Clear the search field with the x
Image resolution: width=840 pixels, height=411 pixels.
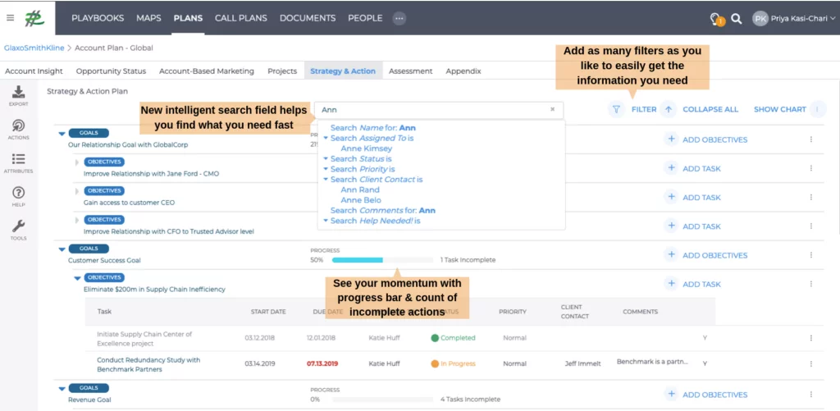pyautogui.click(x=552, y=109)
